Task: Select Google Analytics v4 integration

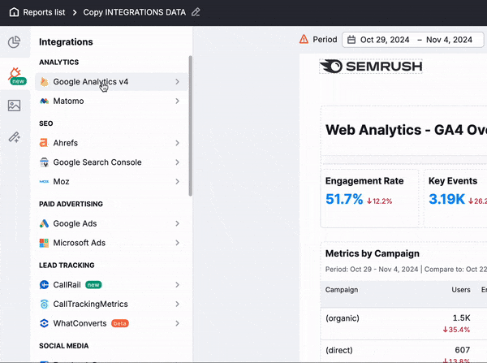Action: tap(111, 82)
